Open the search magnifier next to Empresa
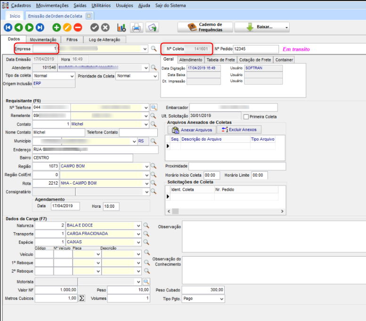 (154, 49)
